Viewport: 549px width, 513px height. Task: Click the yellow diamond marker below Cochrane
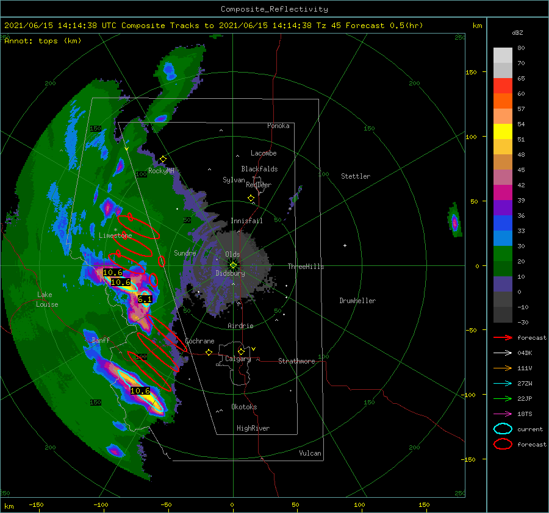[209, 352]
